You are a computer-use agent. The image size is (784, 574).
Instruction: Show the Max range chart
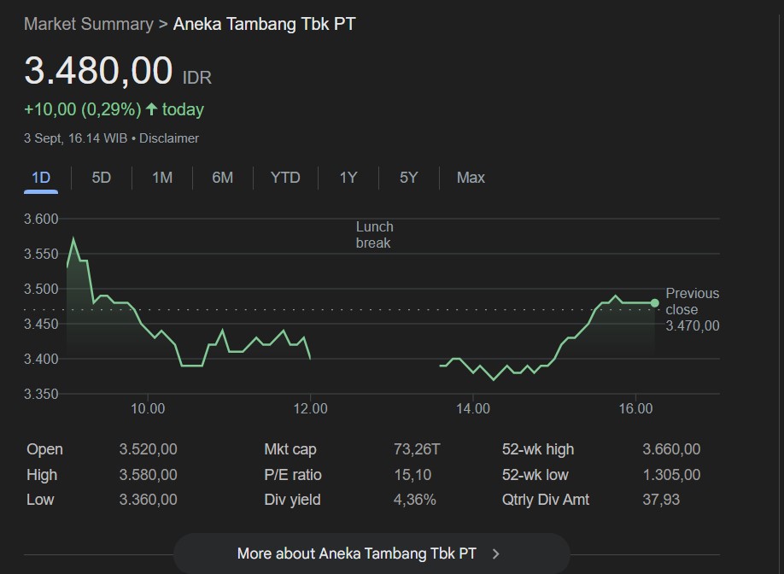(x=471, y=178)
